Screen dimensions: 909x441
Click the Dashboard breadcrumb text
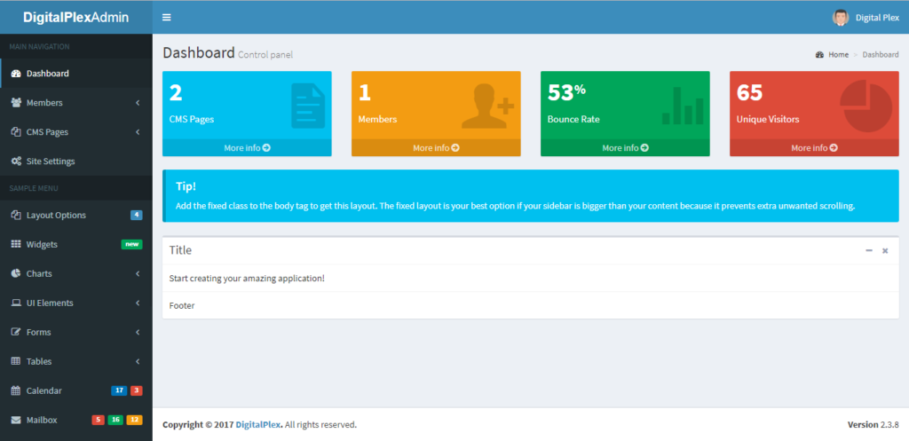881,54
